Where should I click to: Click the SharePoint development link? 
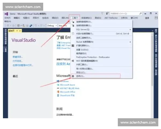pos(67,95)
